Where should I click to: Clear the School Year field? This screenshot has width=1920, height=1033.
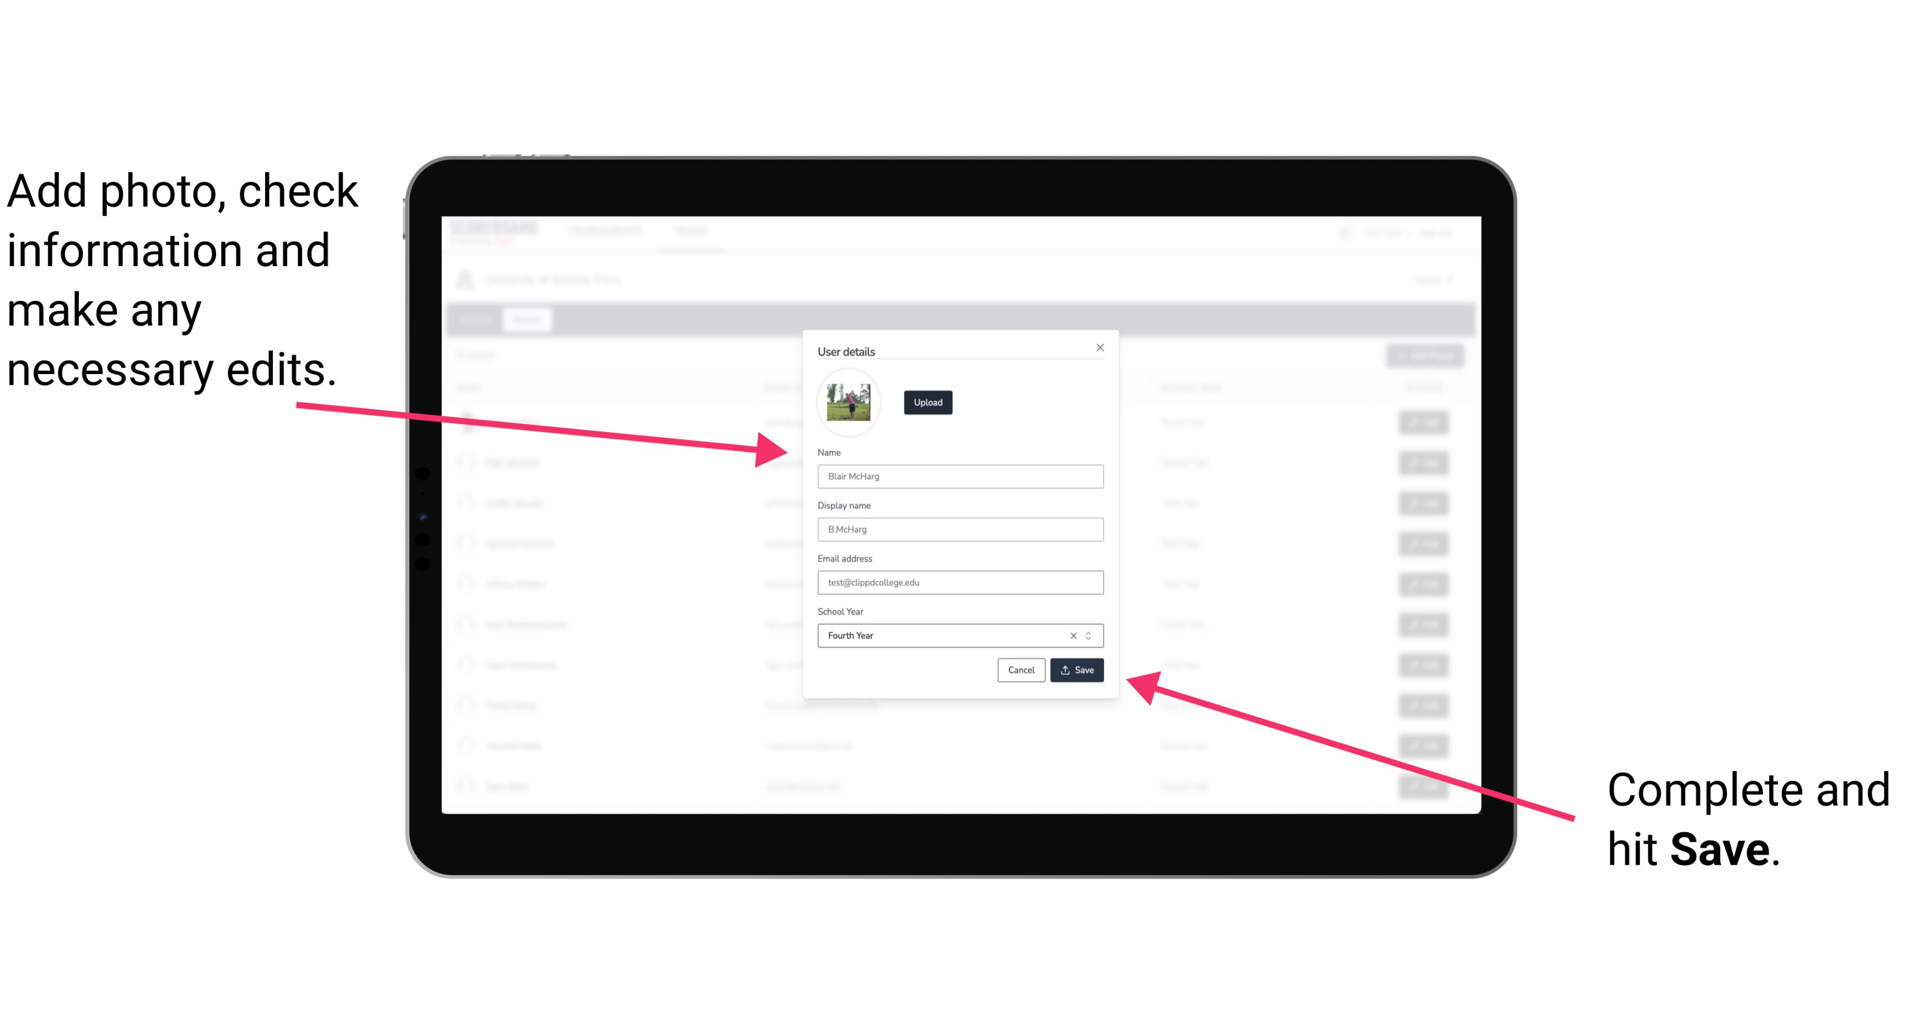click(x=1074, y=635)
